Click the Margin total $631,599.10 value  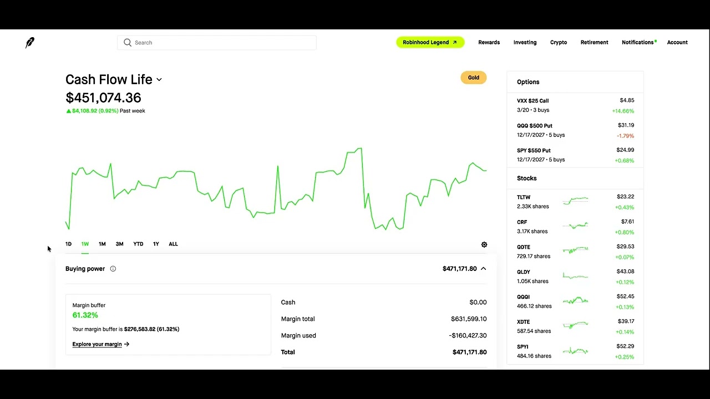[x=469, y=319]
